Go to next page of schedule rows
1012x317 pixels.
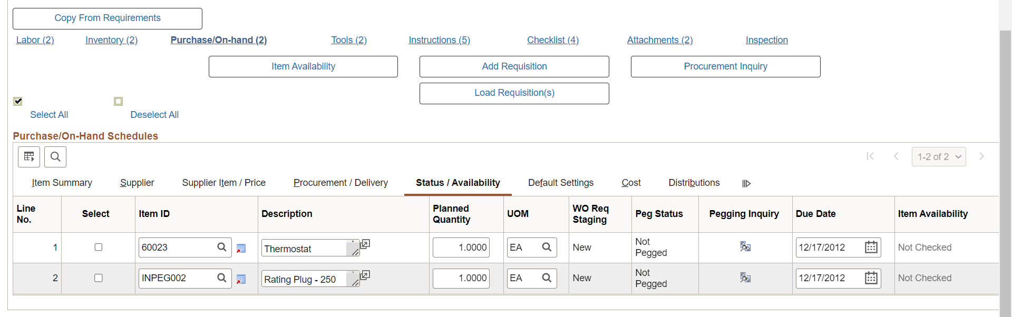(981, 156)
